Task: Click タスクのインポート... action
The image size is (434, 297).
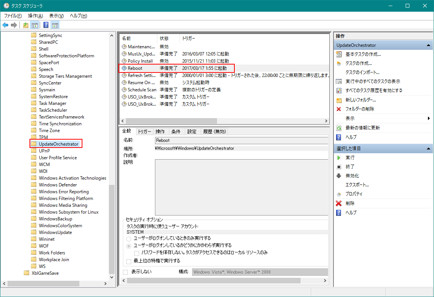Action: (362, 72)
